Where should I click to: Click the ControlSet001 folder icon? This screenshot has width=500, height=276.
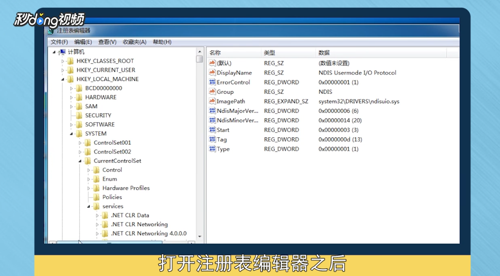click(88, 143)
